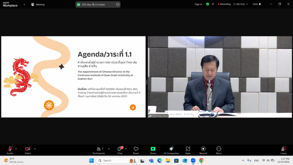Click the React heart icon
This screenshot has width=293, height=165.
[136, 150]
